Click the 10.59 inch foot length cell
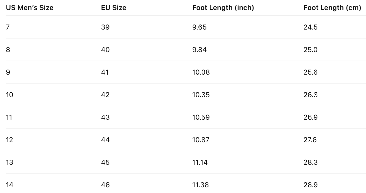 [201, 117]
